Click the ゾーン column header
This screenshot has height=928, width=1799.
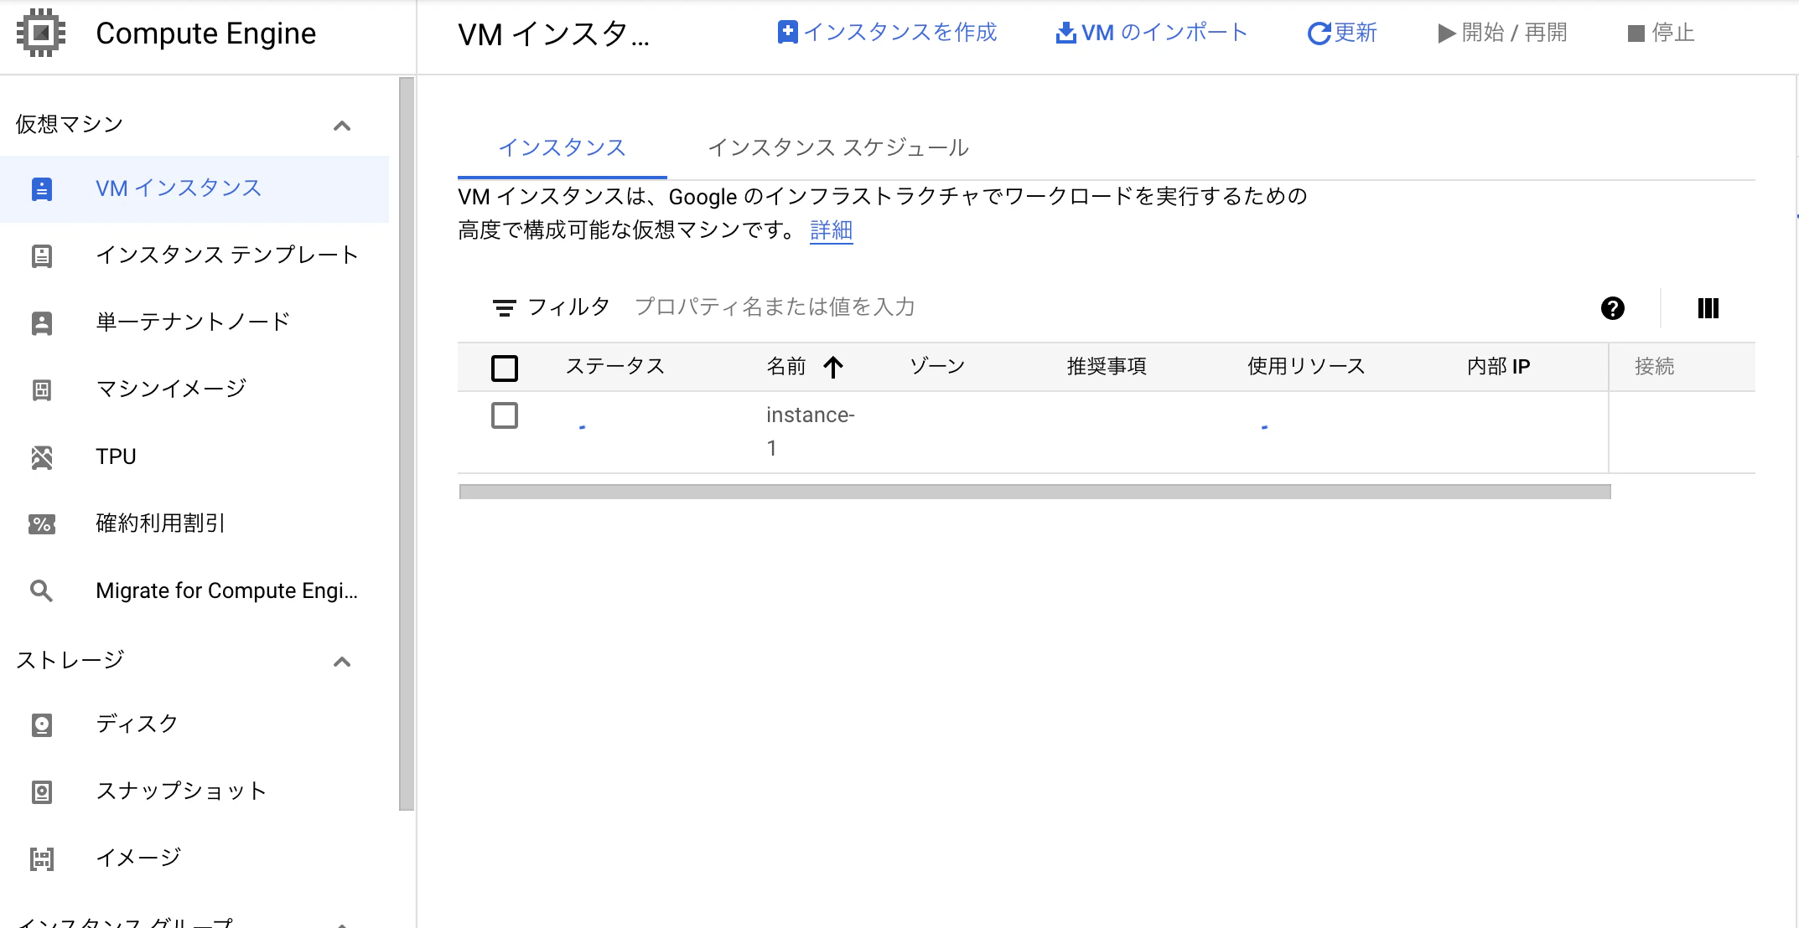pos(938,367)
